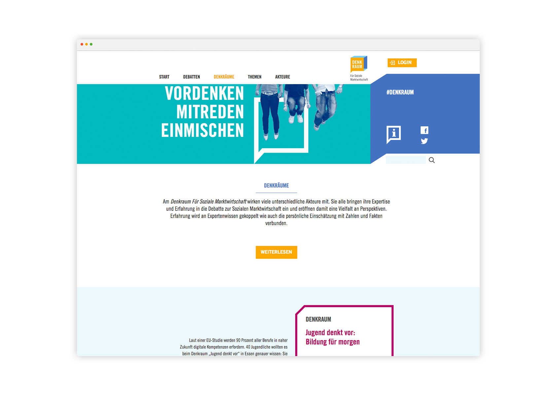558x396 pixels.
Task: Click the Denkraum logo
Action: coord(359,64)
